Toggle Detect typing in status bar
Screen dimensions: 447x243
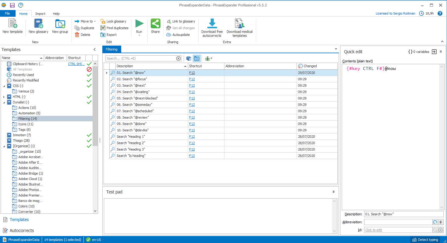[x=425, y=240]
